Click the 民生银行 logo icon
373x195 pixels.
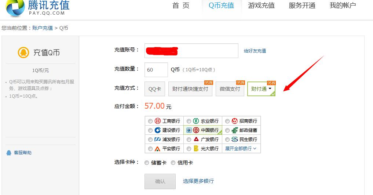[235, 139]
